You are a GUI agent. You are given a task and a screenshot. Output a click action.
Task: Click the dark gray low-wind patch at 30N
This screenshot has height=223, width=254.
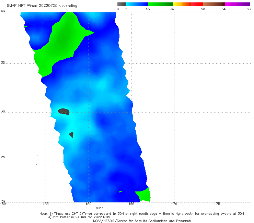(63, 111)
